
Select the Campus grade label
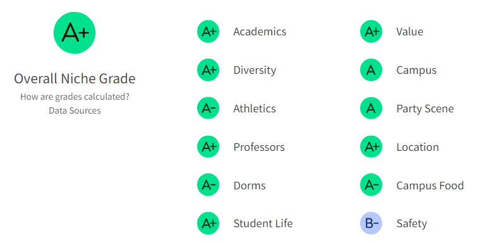[416, 70]
